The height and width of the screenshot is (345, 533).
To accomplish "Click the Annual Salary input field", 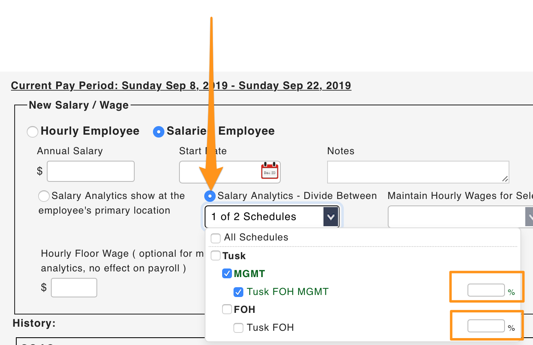I will [91, 171].
